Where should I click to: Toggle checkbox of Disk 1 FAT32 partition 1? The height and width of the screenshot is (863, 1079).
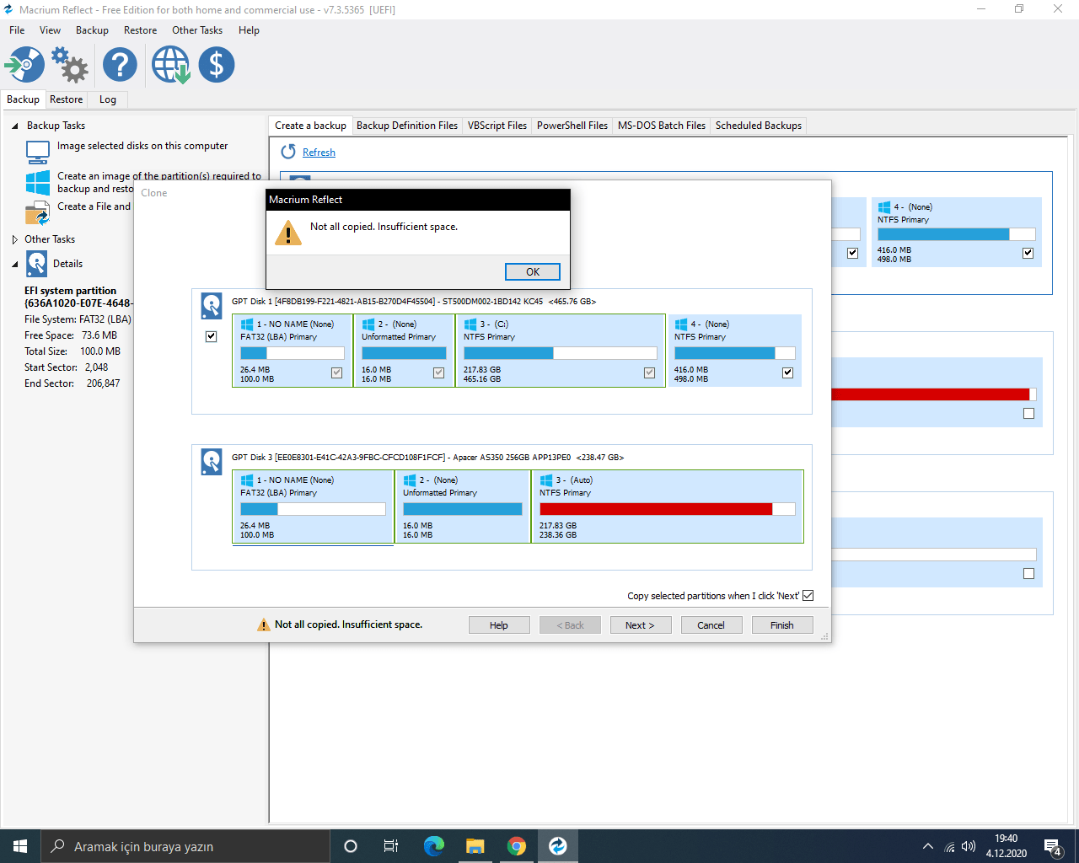click(x=337, y=373)
